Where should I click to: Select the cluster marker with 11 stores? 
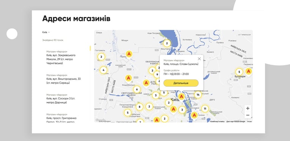205,108
